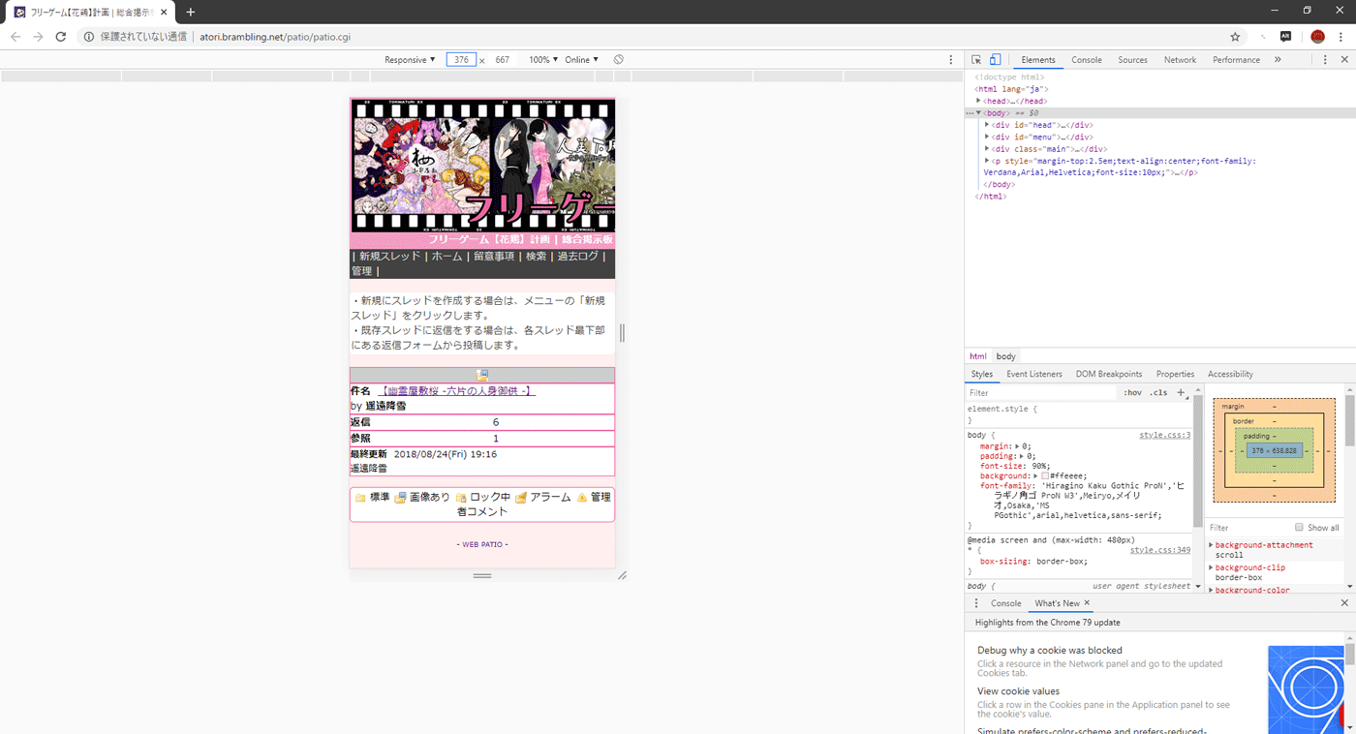Viewport: 1356px width, 734px height.
Task: Open DevTools customize menu (three dots)
Action: pos(1325,60)
